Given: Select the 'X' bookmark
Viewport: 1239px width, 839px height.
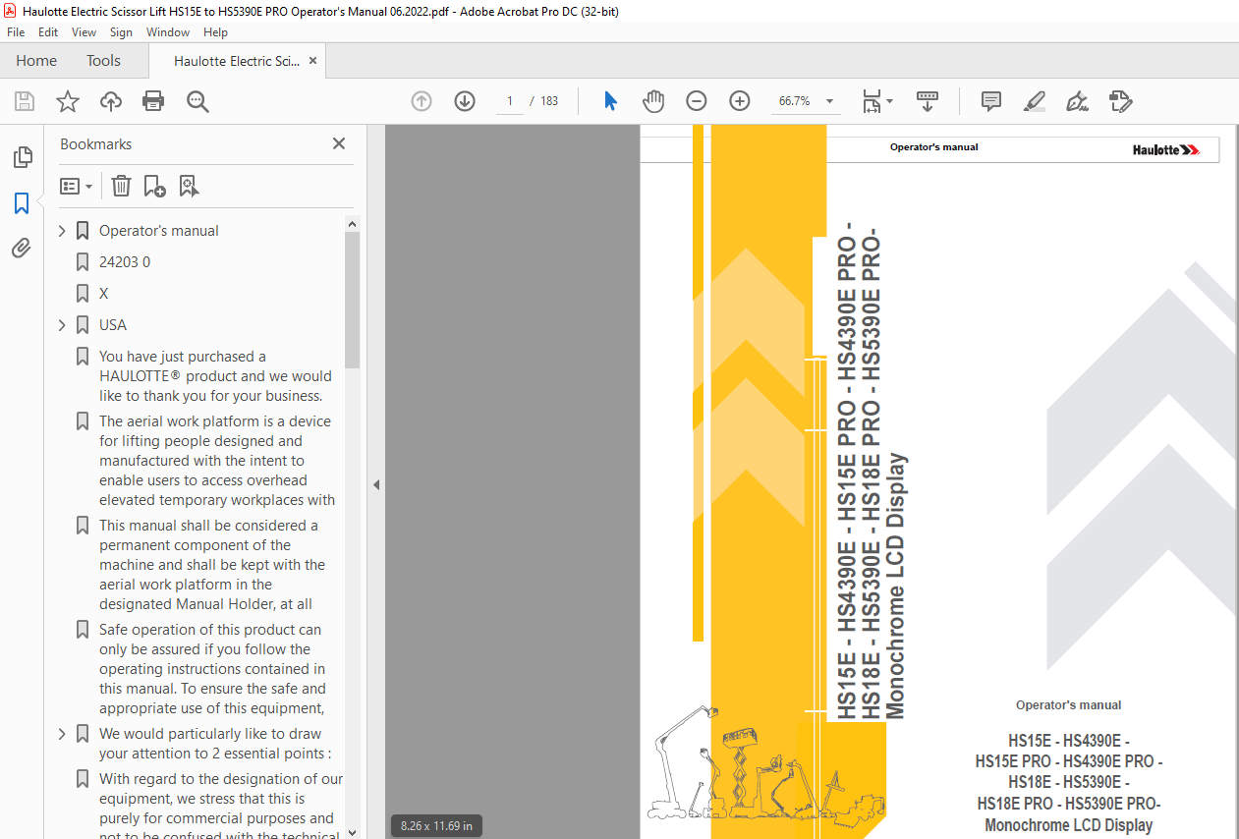Looking at the screenshot, I should tap(104, 294).
